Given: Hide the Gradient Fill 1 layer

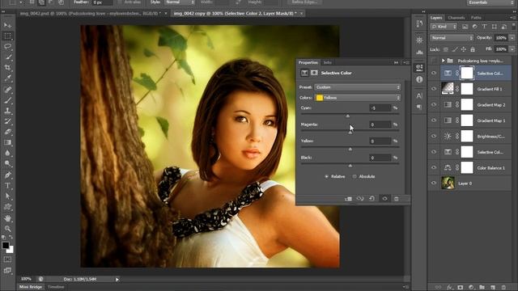Looking at the screenshot, I should click(434, 89).
